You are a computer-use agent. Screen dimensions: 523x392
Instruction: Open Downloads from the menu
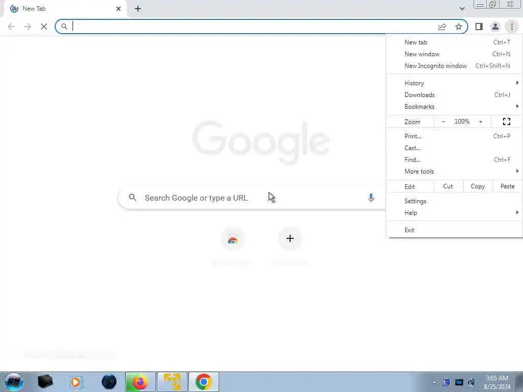click(x=454, y=95)
